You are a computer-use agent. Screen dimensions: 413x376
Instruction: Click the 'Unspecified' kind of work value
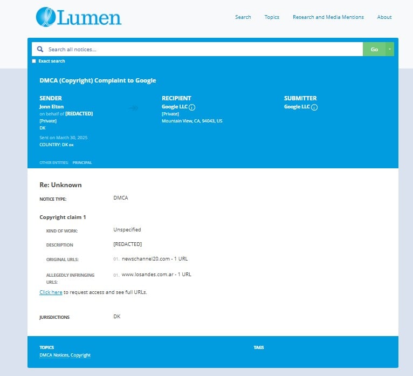(127, 229)
